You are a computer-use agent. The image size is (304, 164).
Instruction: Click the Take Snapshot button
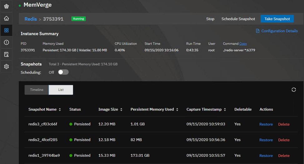(277, 19)
